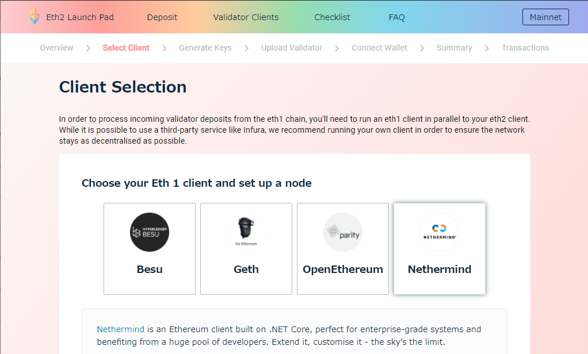Viewport: 588px width, 354px height.
Task: Choose Geth as the Eth1 client
Action: (246, 269)
